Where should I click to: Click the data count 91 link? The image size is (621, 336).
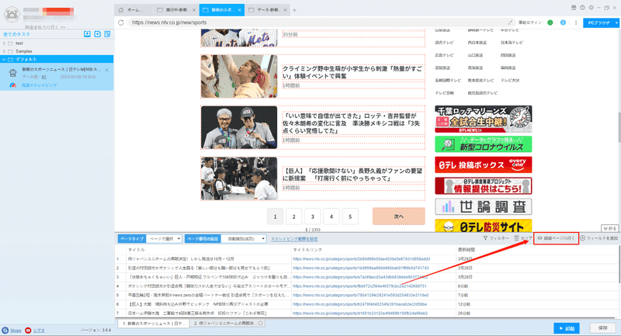pyautogui.click(x=44, y=77)
